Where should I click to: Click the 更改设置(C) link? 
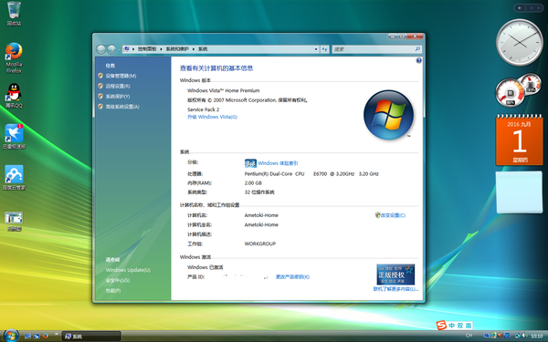[x=393, y=215]
